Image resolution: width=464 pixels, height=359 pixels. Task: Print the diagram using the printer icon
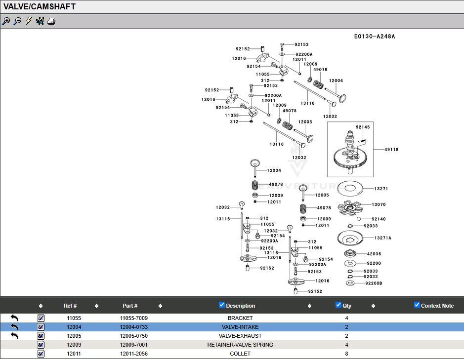tap(51, 21)
